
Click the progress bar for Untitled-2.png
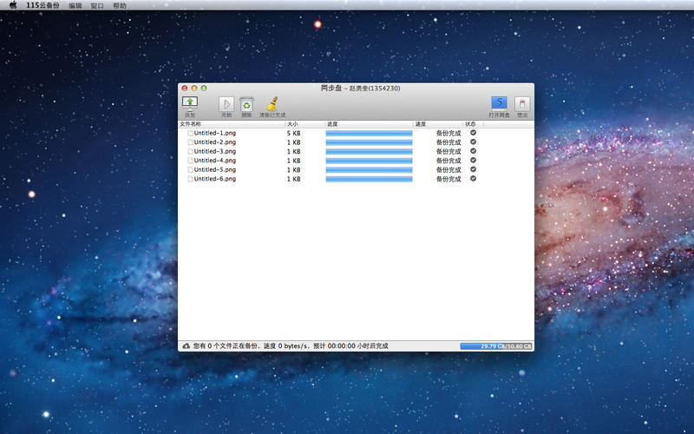(x=369, y=142)
